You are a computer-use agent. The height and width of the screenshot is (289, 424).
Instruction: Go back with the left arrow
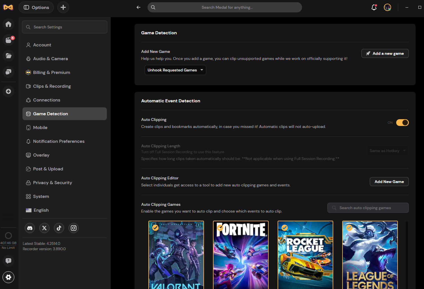pyautogui.click(x=139, y=7)
